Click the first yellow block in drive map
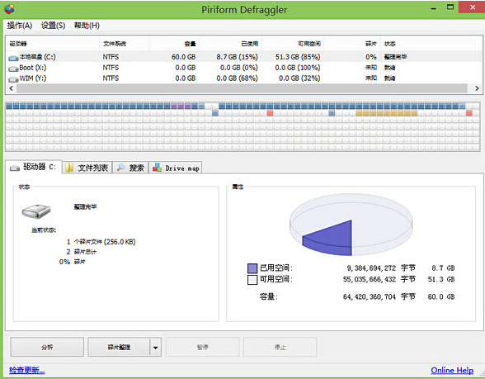The height and width of the screenshot is (379, 485). 359,113
